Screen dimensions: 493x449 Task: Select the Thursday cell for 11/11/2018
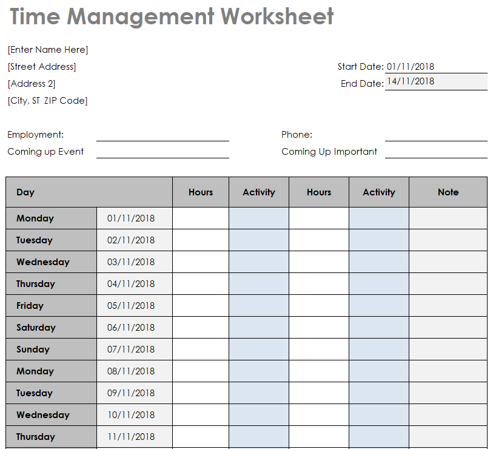click(x=52, y=437)
